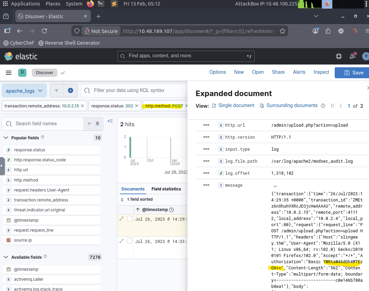Open the newsfeed notifications icon
The height and width of the screenshot is (291, 369).
click(x=353, y=56)
